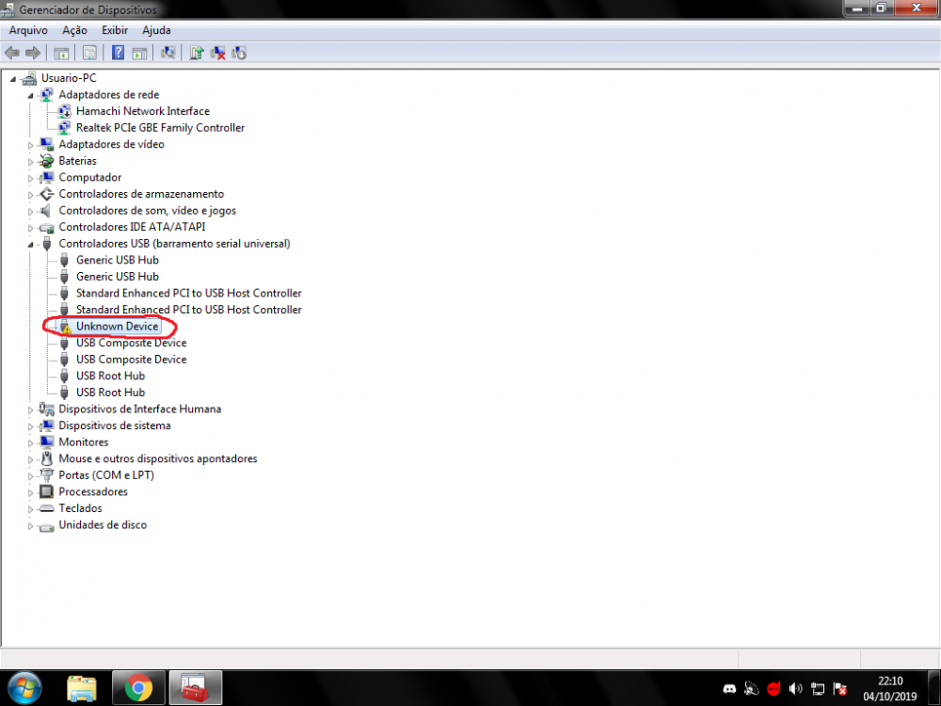Click the Portas (COM e LPT) port icon
The width and height of the screenshot is (941, 706).
pos(46,474)
